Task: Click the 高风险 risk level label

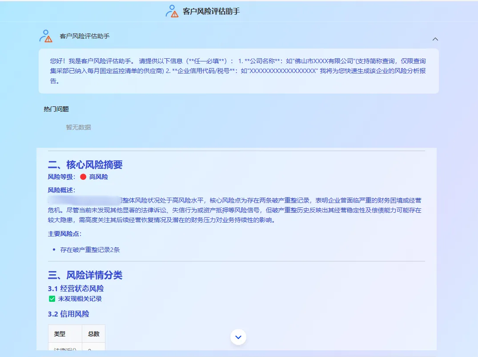Action: coord(98,177)
